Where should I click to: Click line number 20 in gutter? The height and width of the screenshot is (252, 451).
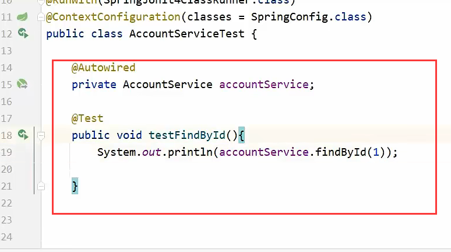click(6, 169)
